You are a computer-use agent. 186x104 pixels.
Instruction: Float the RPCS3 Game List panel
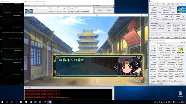coord(94,6)
